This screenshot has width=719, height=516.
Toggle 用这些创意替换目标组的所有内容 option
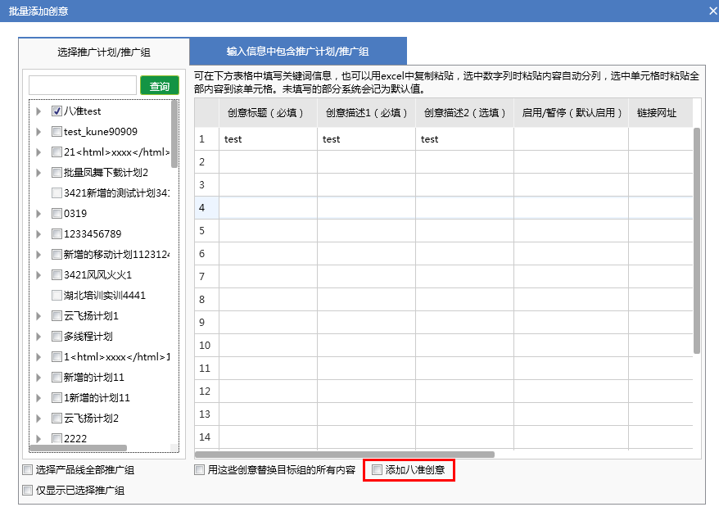pos(199,470)
